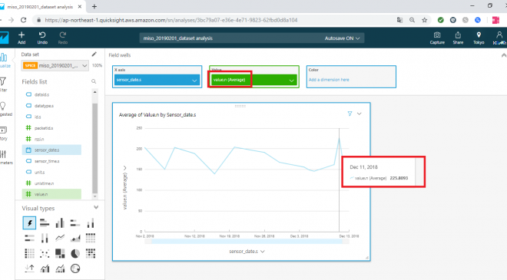The height and width of the screenshot is (280, 507).
Task: Click the Redo toolbar button
Action: tap(63, 38)
